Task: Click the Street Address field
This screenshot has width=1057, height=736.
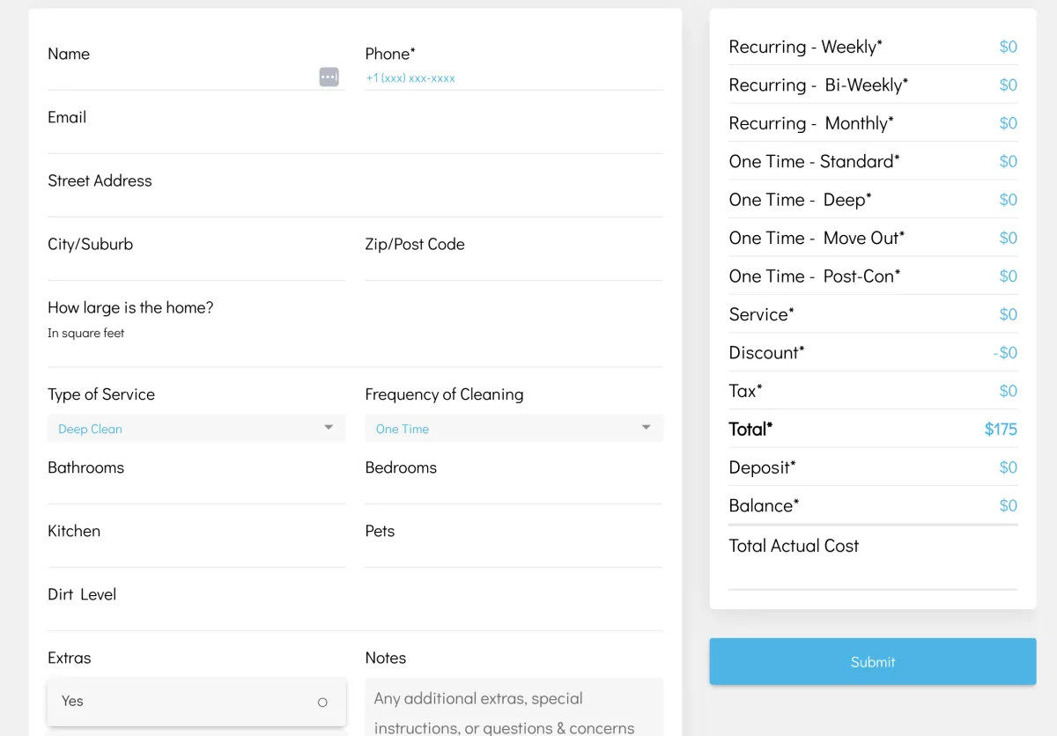Action: 355,204
